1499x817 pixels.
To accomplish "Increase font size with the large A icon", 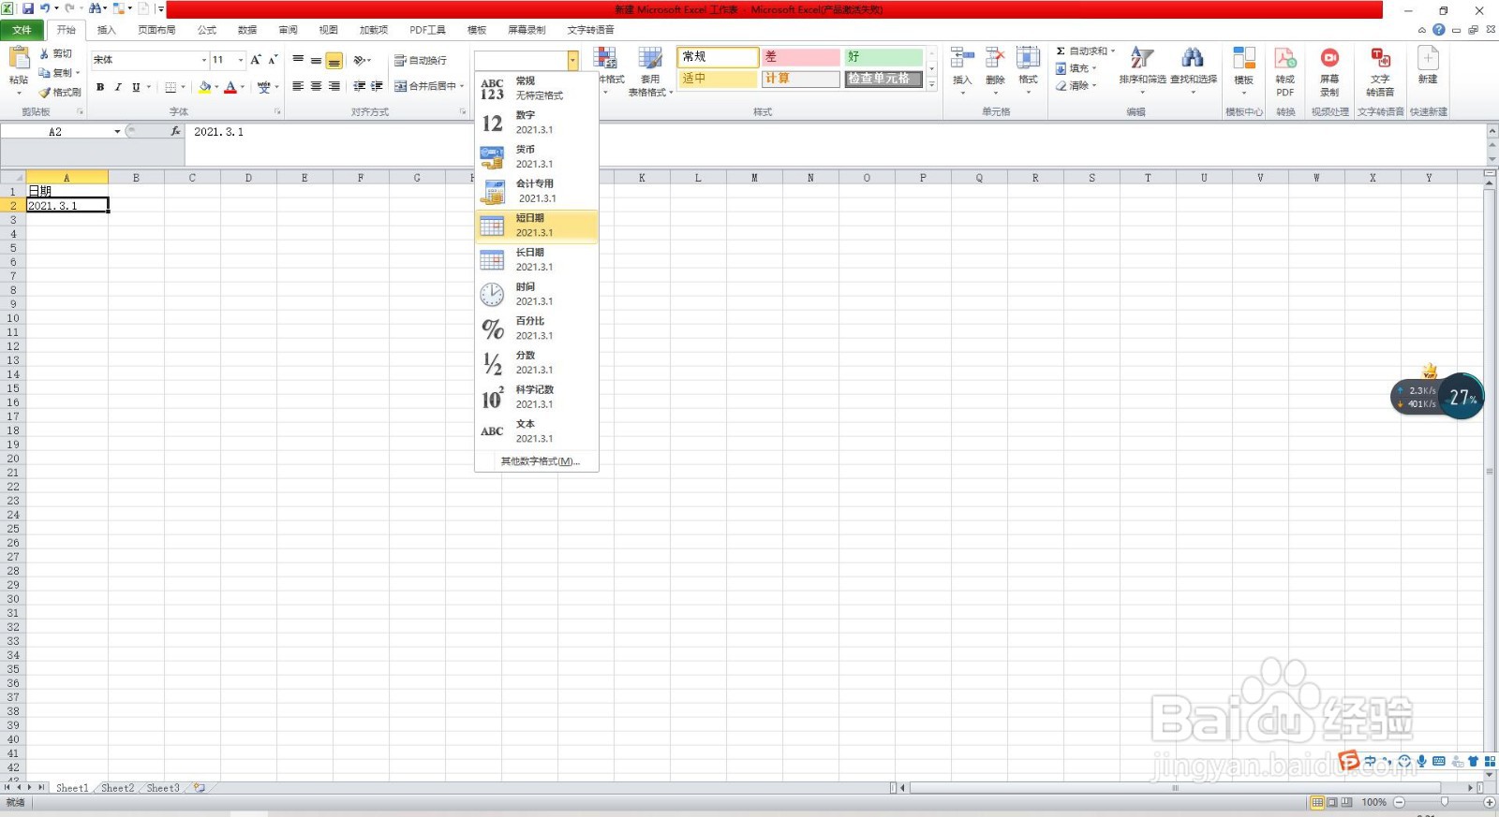I will coord(255,60).
